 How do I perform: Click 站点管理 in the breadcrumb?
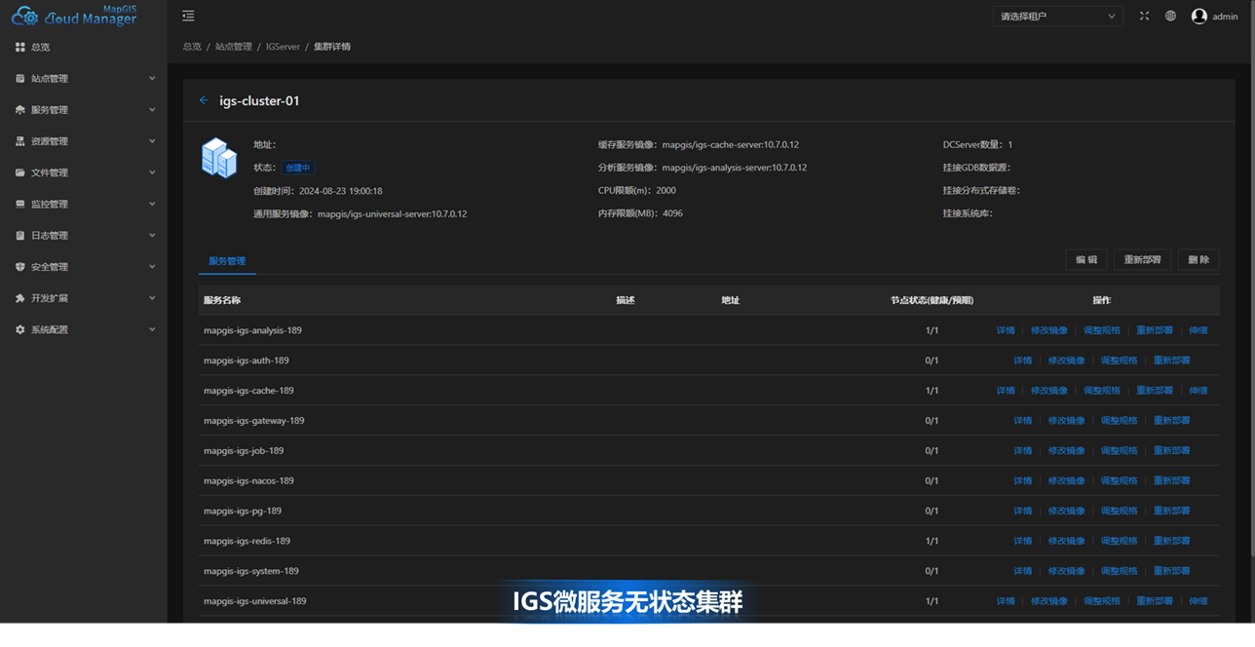[x=234, y=47]
